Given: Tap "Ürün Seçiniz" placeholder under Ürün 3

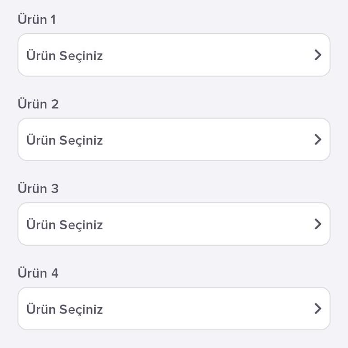Looking at the screenshot, I should coord(64,225).
